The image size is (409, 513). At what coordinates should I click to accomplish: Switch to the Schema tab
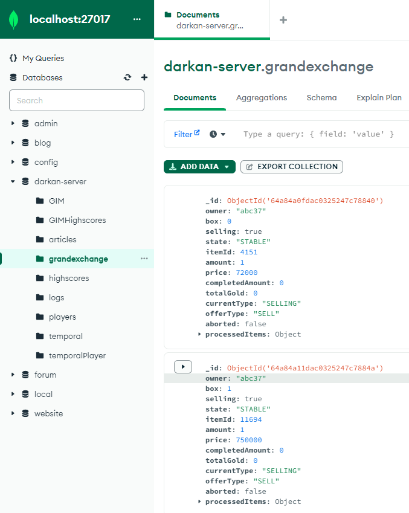tap(321, 98)
